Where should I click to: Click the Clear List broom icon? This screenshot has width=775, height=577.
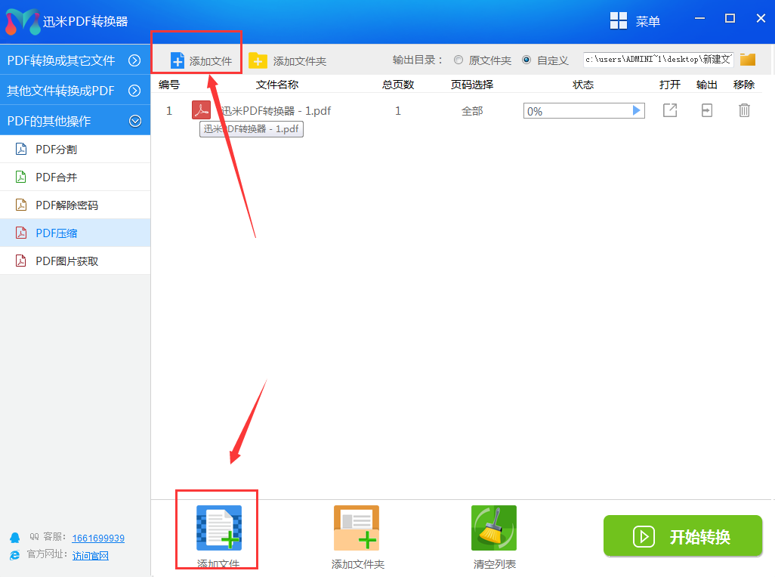coord(494,528)
